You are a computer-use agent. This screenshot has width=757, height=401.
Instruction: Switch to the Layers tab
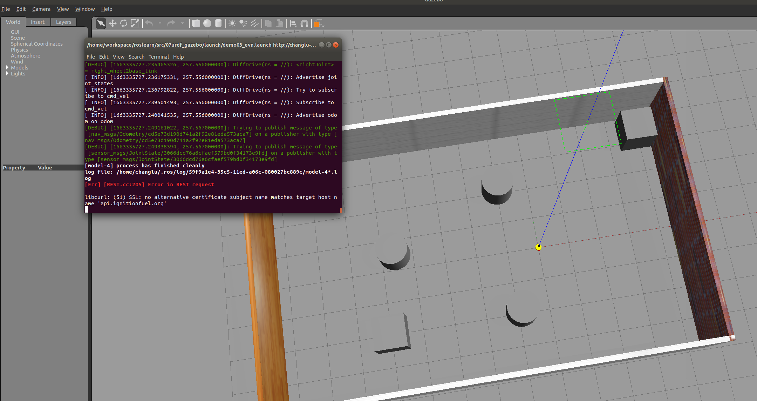pos(64,22)
